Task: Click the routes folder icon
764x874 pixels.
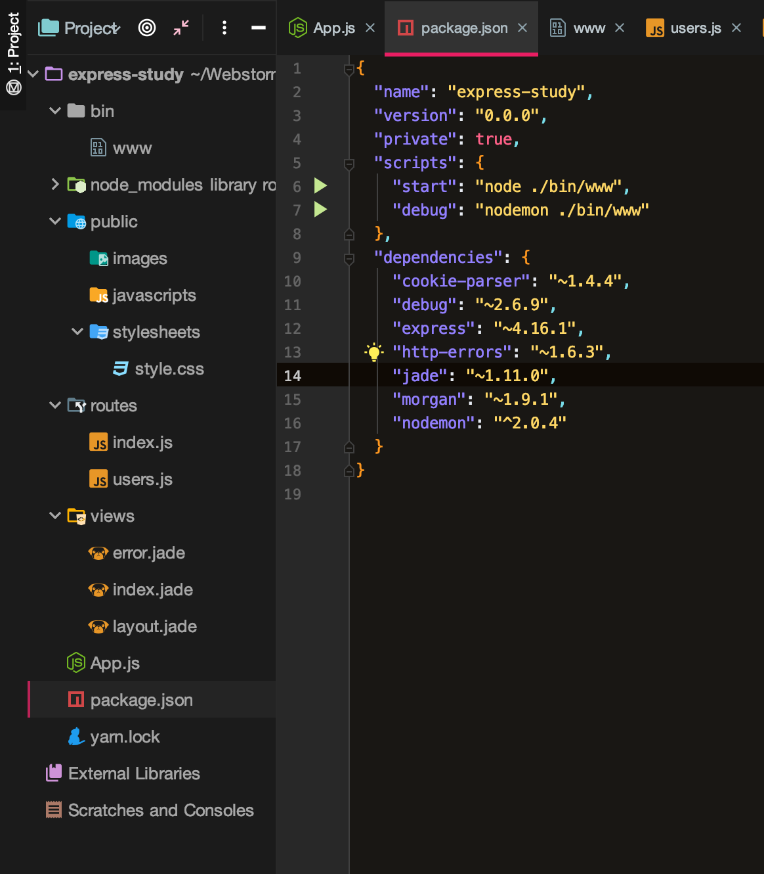Action: (x=77, y=405)
